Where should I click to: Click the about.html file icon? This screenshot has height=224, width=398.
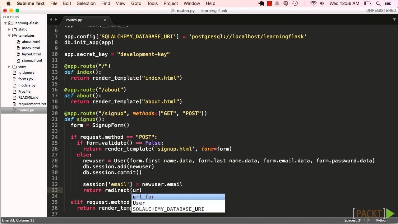pos(19,42)
